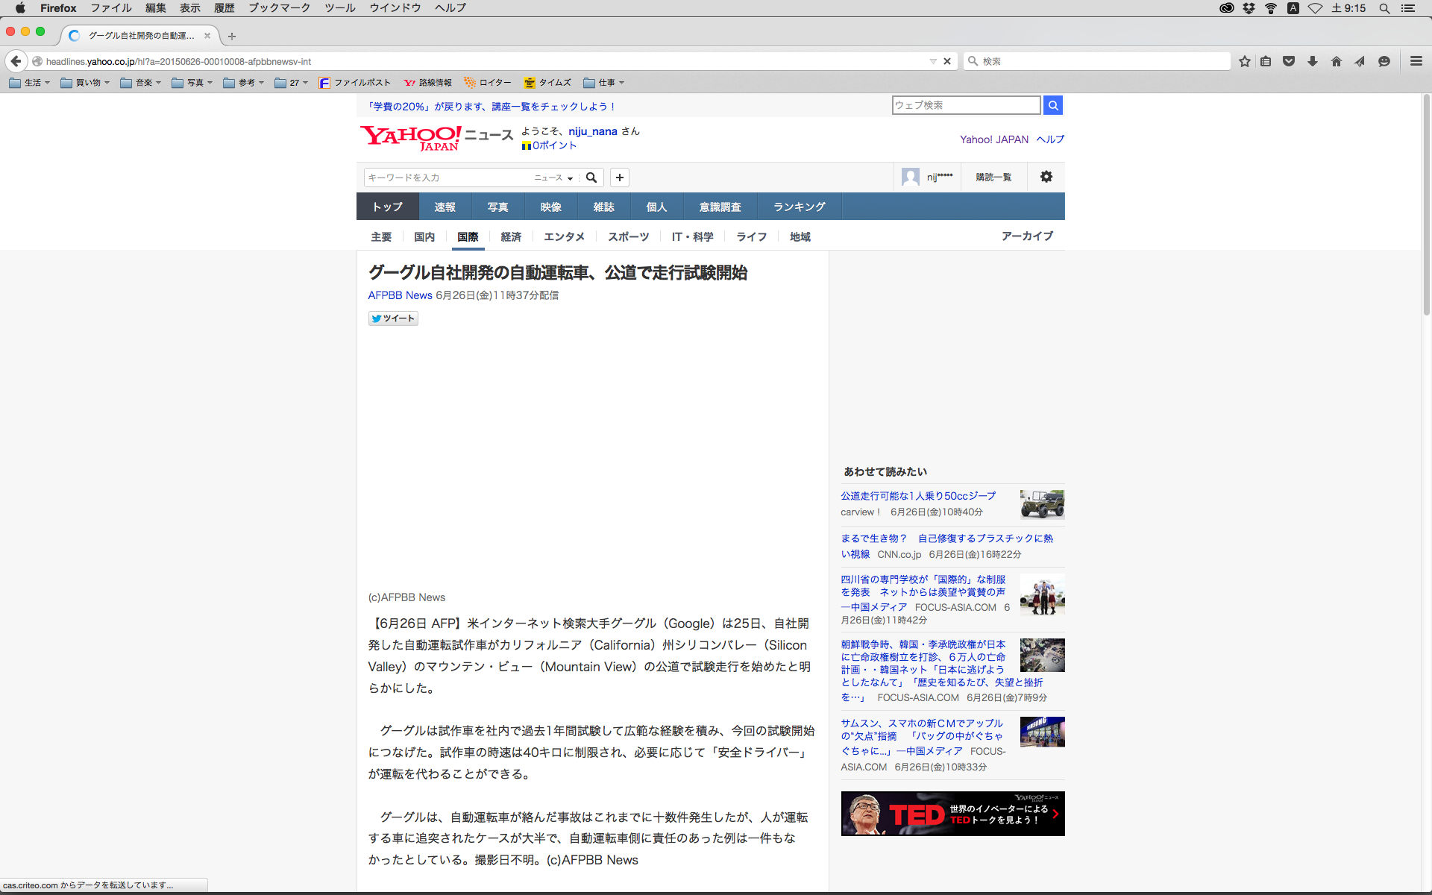Expand the 生活 bookmarks folder
Image resolution: width=1432 pixels, height=895 pixels.
pos(30,83)
